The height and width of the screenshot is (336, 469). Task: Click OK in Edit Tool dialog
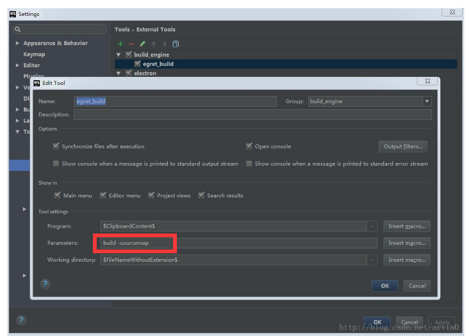point(385,286)
